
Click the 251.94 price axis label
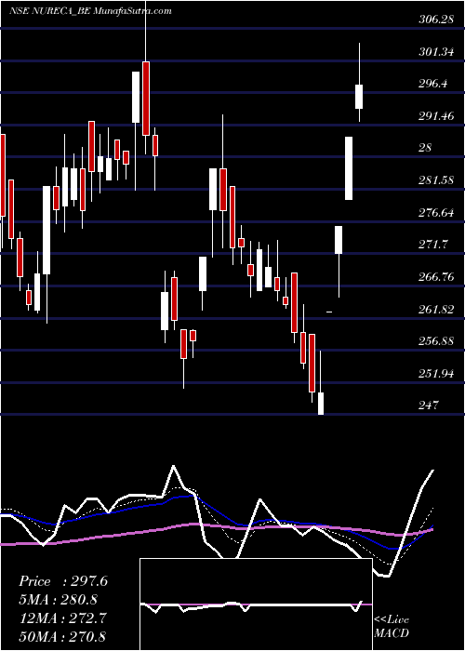click(x=435, y=374)
